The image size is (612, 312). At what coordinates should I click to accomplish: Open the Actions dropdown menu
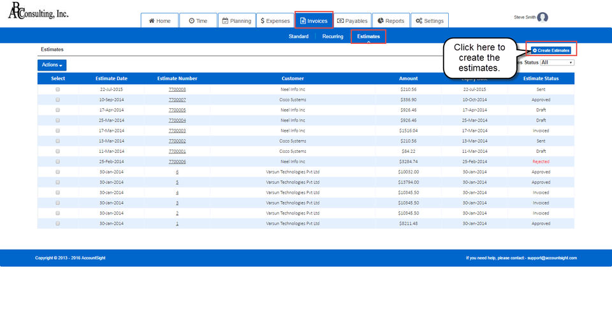coord(52,65)
